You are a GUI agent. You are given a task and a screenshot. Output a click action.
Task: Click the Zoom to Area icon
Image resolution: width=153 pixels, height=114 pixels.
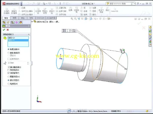tap(75, 19)
